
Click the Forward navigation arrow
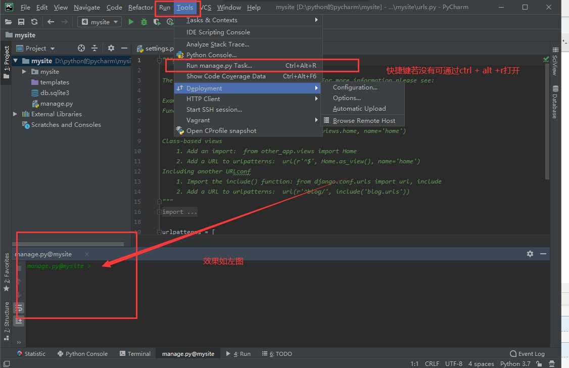pyautogui.click(x=64, y=22)
